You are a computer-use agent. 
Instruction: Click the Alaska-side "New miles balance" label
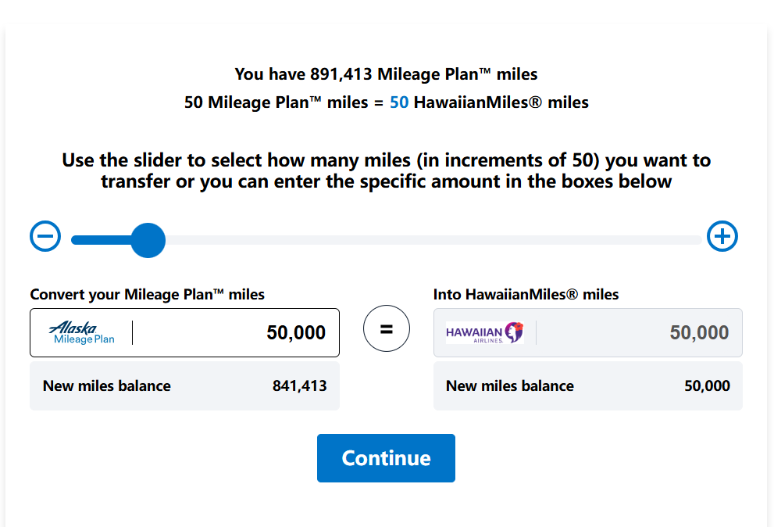tap(107, 385)
